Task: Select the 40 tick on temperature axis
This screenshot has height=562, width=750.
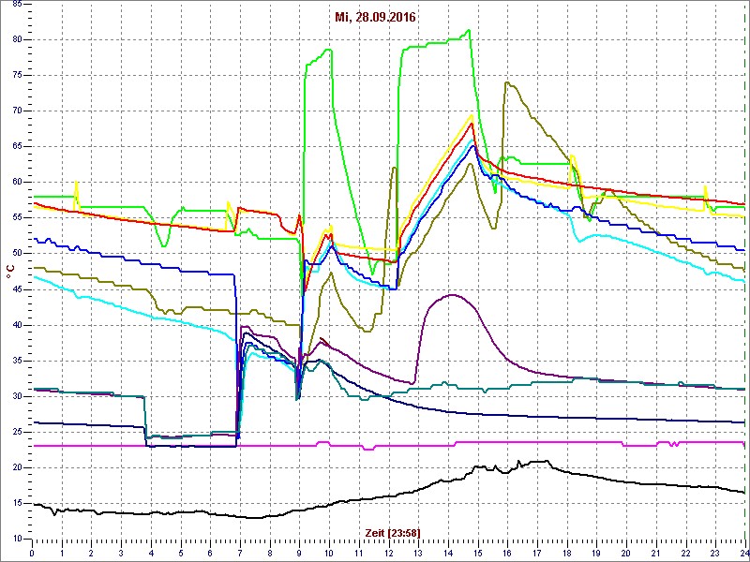Action: [17, 325]
